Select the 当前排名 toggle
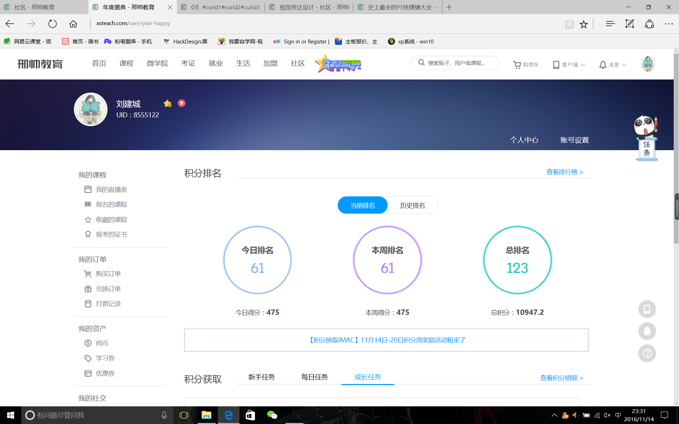Viewport: 679px width, 424px height. pos(362,205)
